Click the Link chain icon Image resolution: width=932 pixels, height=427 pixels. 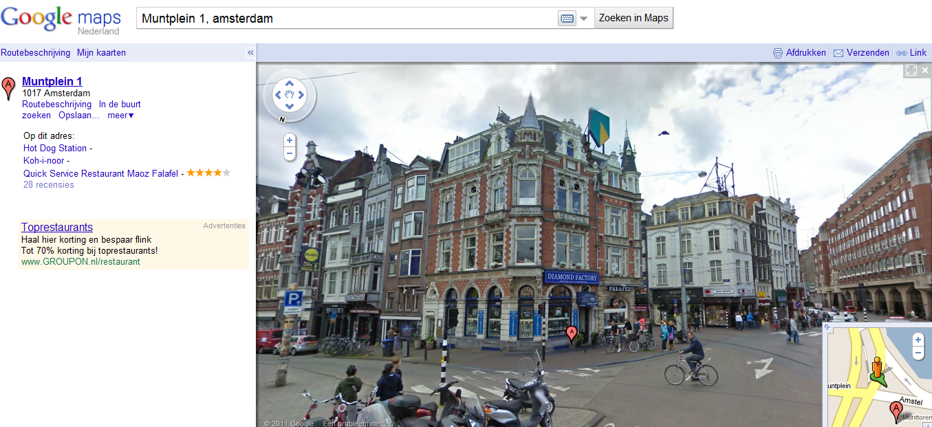point(901,53)
